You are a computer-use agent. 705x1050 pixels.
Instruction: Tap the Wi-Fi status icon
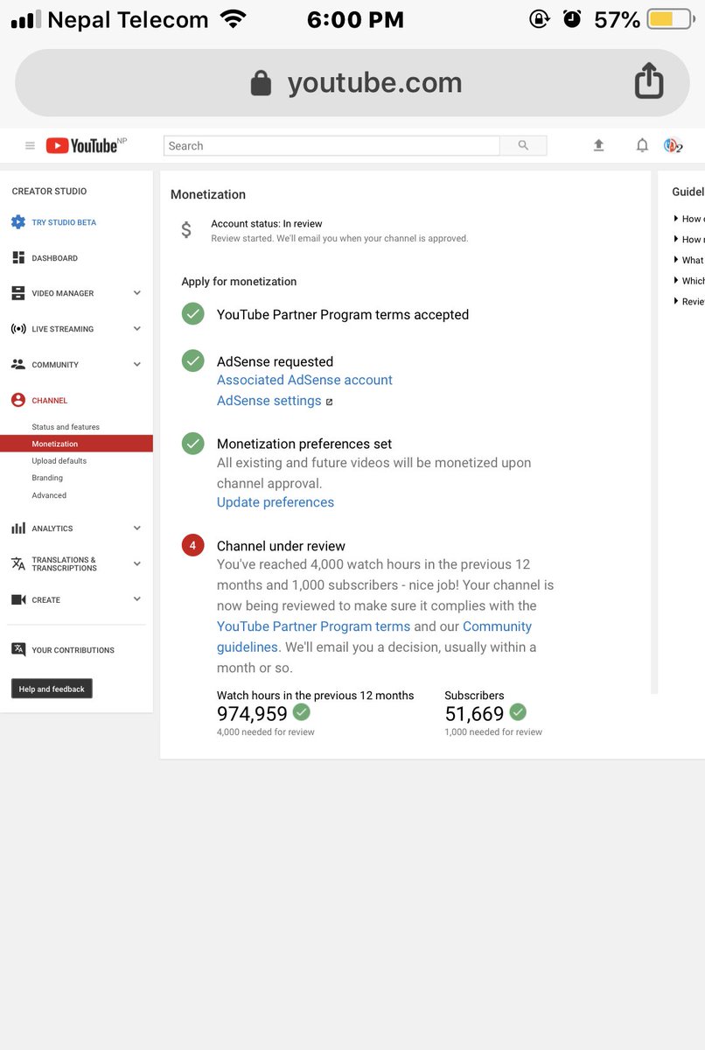[233, 19]
